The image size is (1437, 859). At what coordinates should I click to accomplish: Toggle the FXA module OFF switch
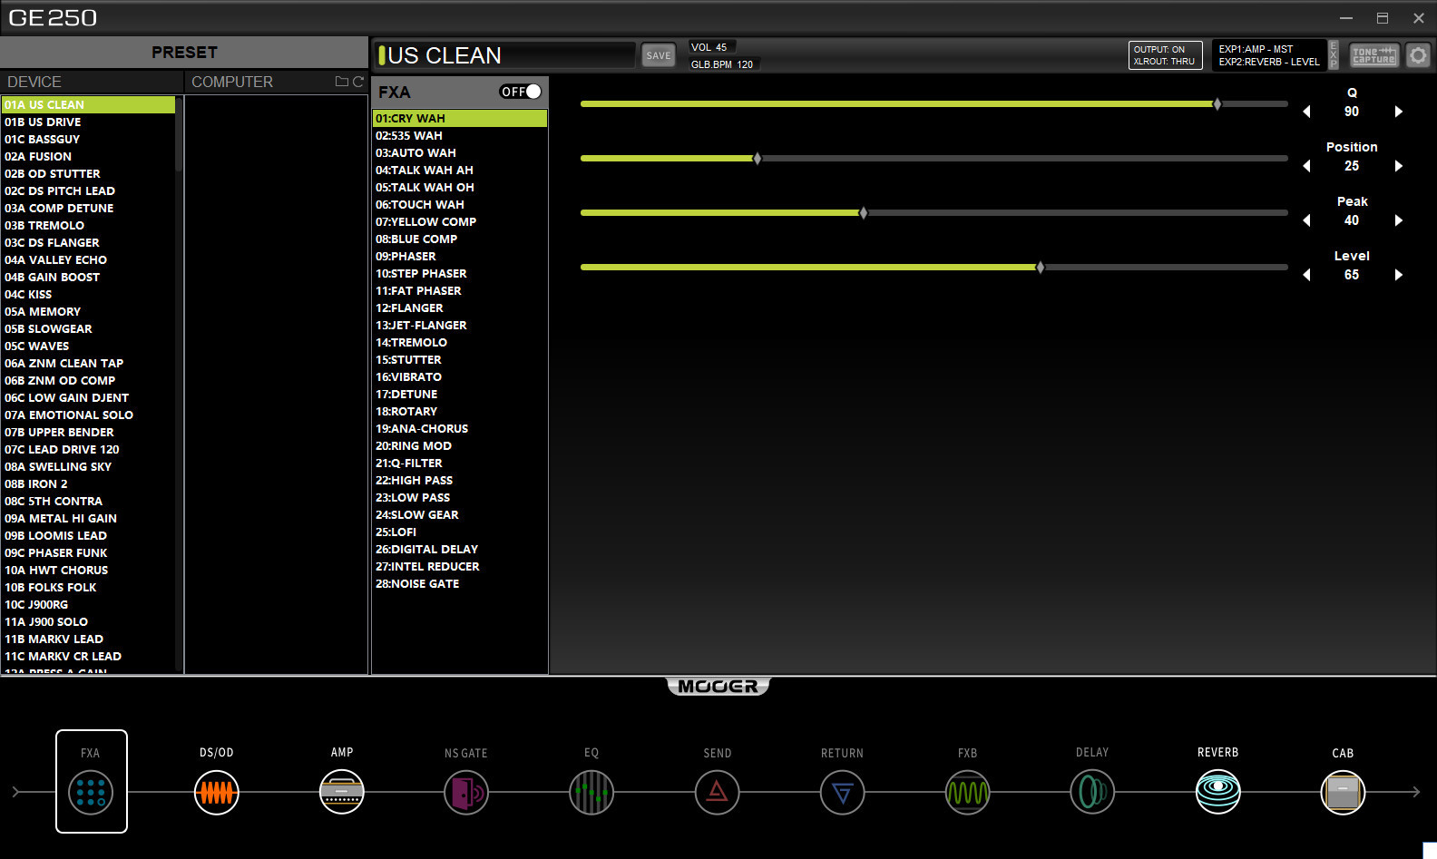click(x=521, y=92)
